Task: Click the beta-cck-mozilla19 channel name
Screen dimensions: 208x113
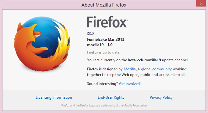Action: [x=144, y=60]
